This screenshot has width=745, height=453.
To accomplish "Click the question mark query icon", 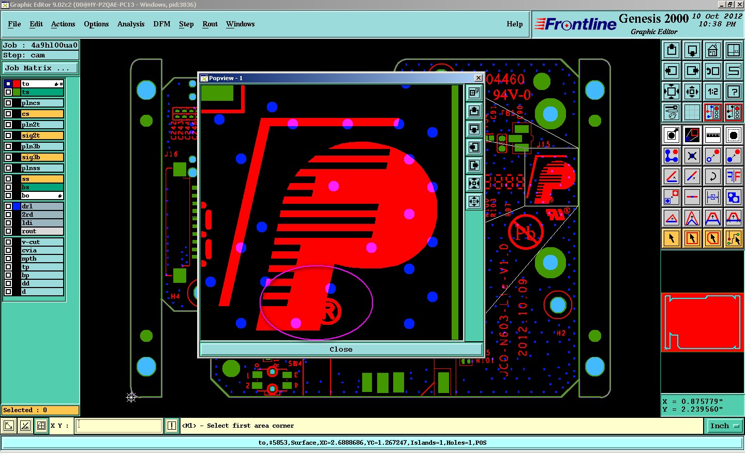I will pos(734,92).
